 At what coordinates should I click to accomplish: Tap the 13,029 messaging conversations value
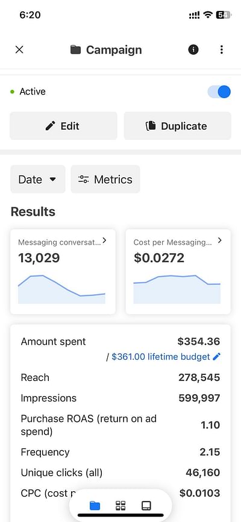click(39, 258)
